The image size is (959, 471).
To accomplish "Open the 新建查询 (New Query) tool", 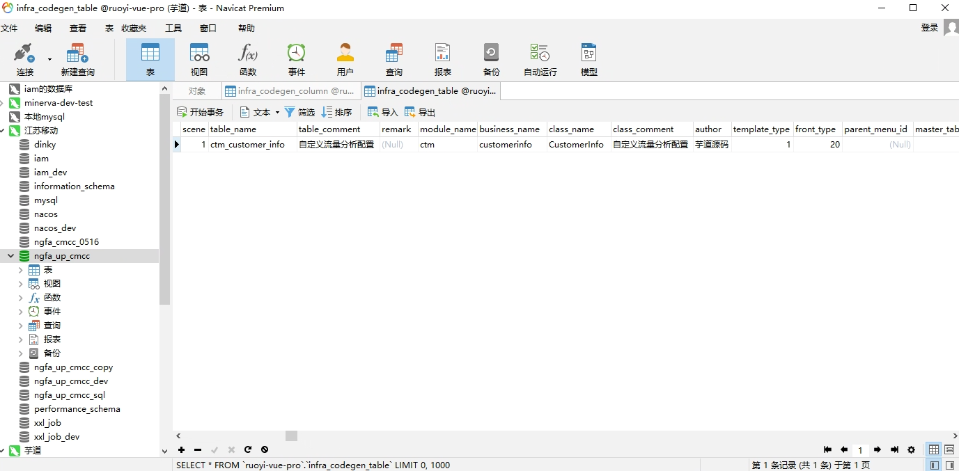I will tap(77, 59).
